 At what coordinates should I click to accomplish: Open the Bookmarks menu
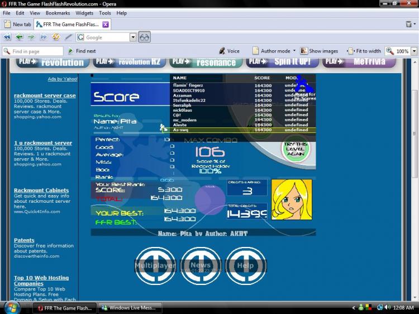click(x=58, y=13)
